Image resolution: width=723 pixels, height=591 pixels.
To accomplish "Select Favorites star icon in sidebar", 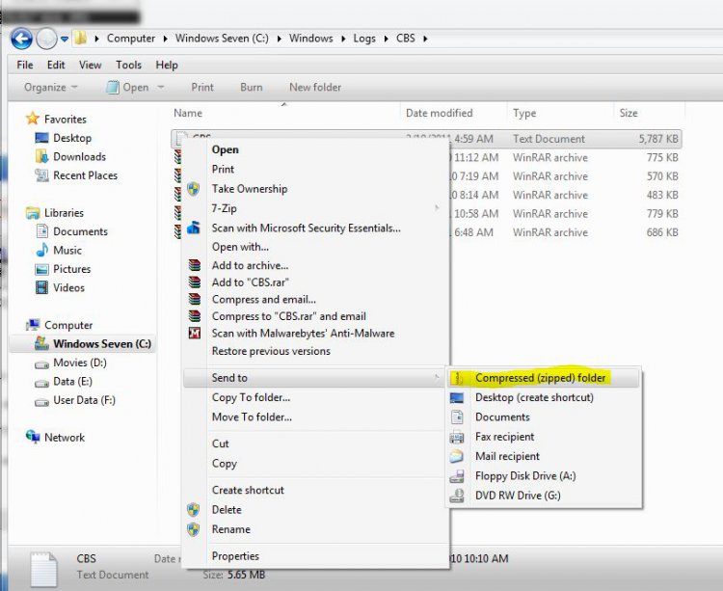I will (x=32, y=119).
